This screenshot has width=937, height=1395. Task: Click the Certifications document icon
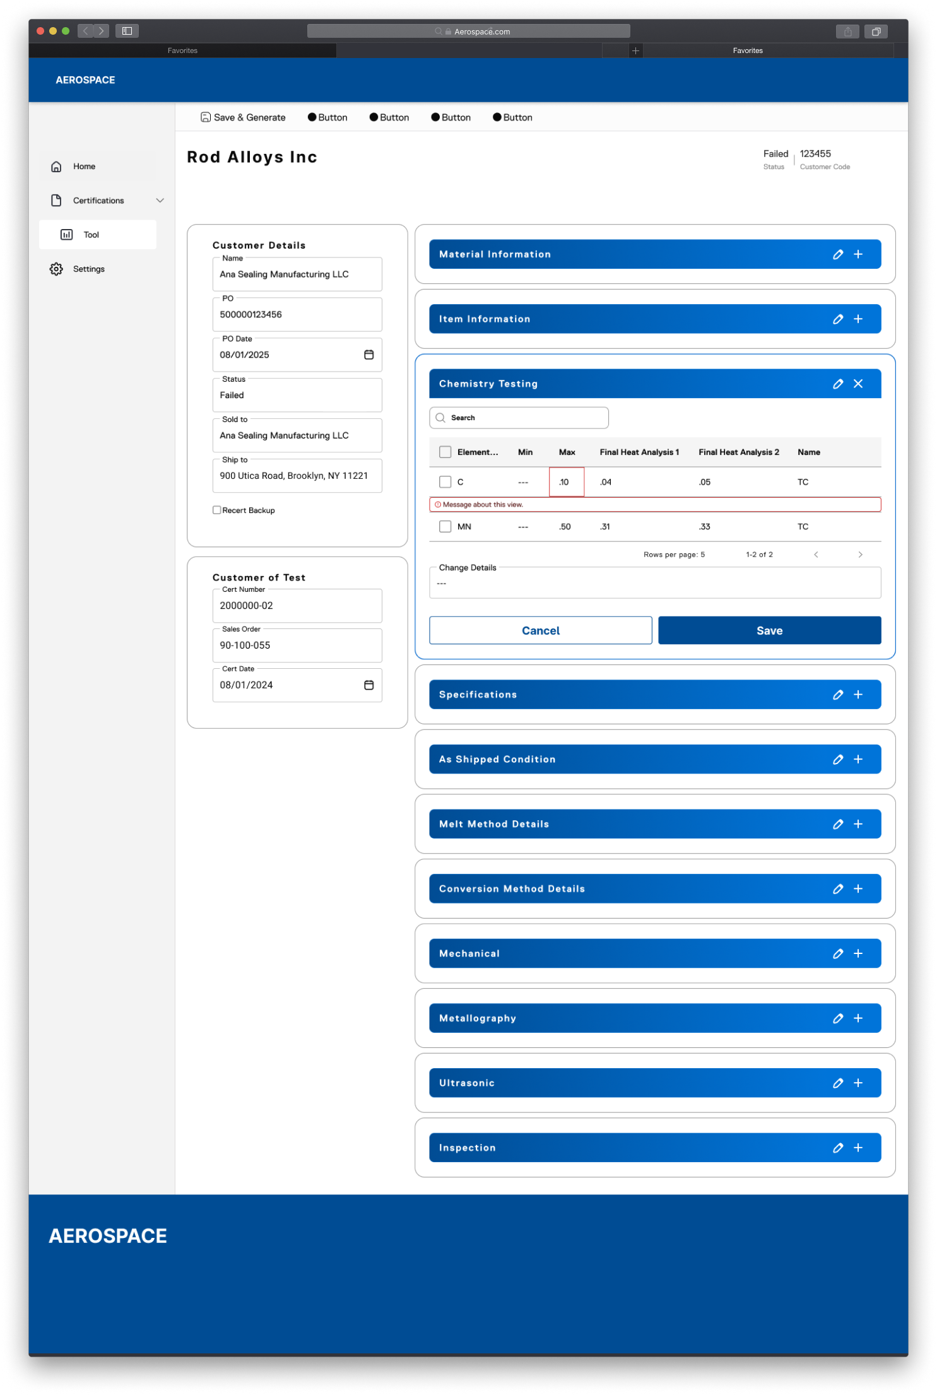pyautogui.click(x=56, y=201)
